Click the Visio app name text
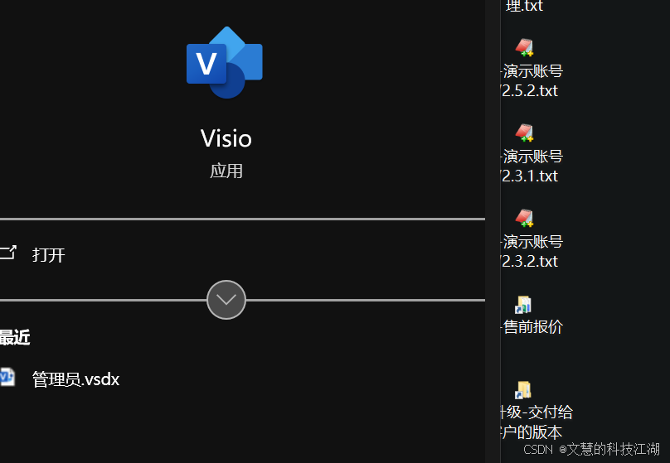 tap(226, 138)
